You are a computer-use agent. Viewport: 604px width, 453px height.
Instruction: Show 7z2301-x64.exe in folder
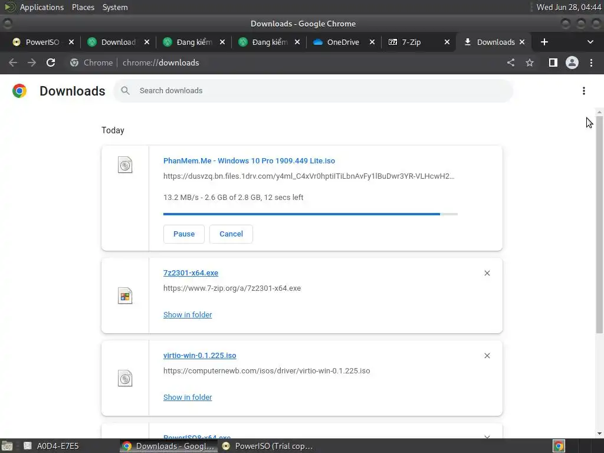188,315
